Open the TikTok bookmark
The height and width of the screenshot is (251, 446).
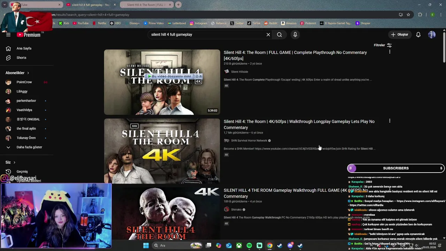254,23
